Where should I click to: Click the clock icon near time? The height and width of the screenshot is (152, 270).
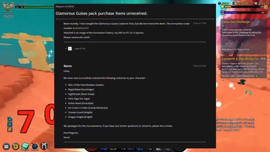(256, 3)
